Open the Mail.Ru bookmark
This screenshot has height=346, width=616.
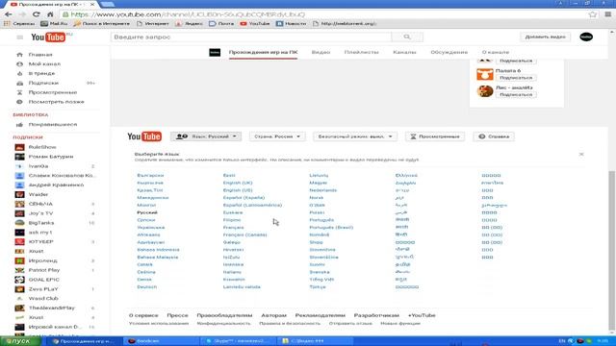[54, 23]
